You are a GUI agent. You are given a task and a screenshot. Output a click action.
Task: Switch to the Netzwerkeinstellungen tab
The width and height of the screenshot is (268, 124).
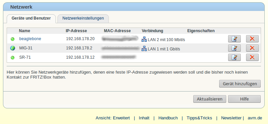point(83,18)
